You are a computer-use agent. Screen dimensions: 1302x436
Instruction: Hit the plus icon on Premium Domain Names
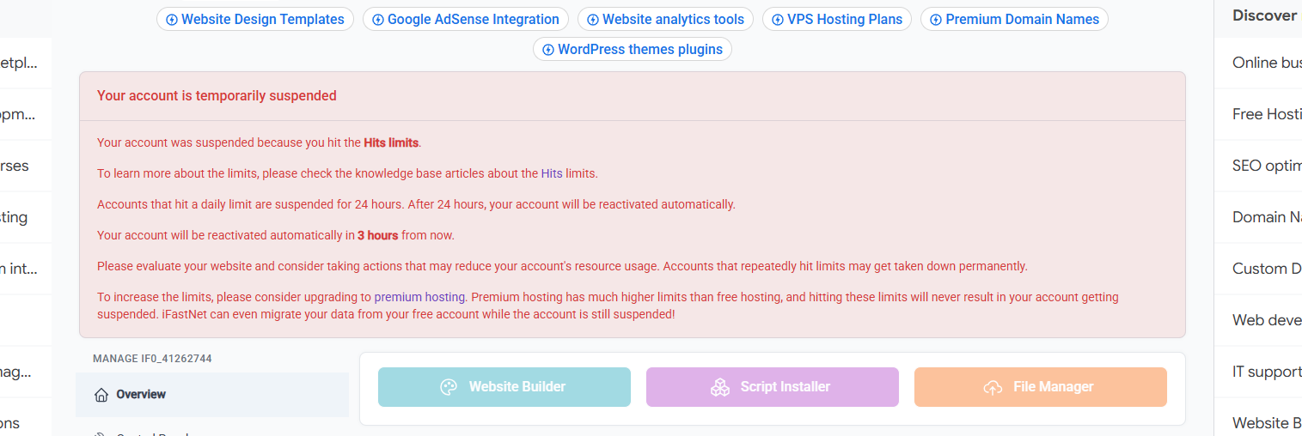point(936,20)
